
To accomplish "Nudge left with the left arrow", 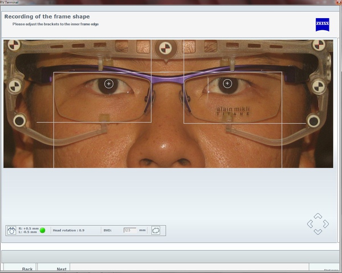I will tap(310, 224).
